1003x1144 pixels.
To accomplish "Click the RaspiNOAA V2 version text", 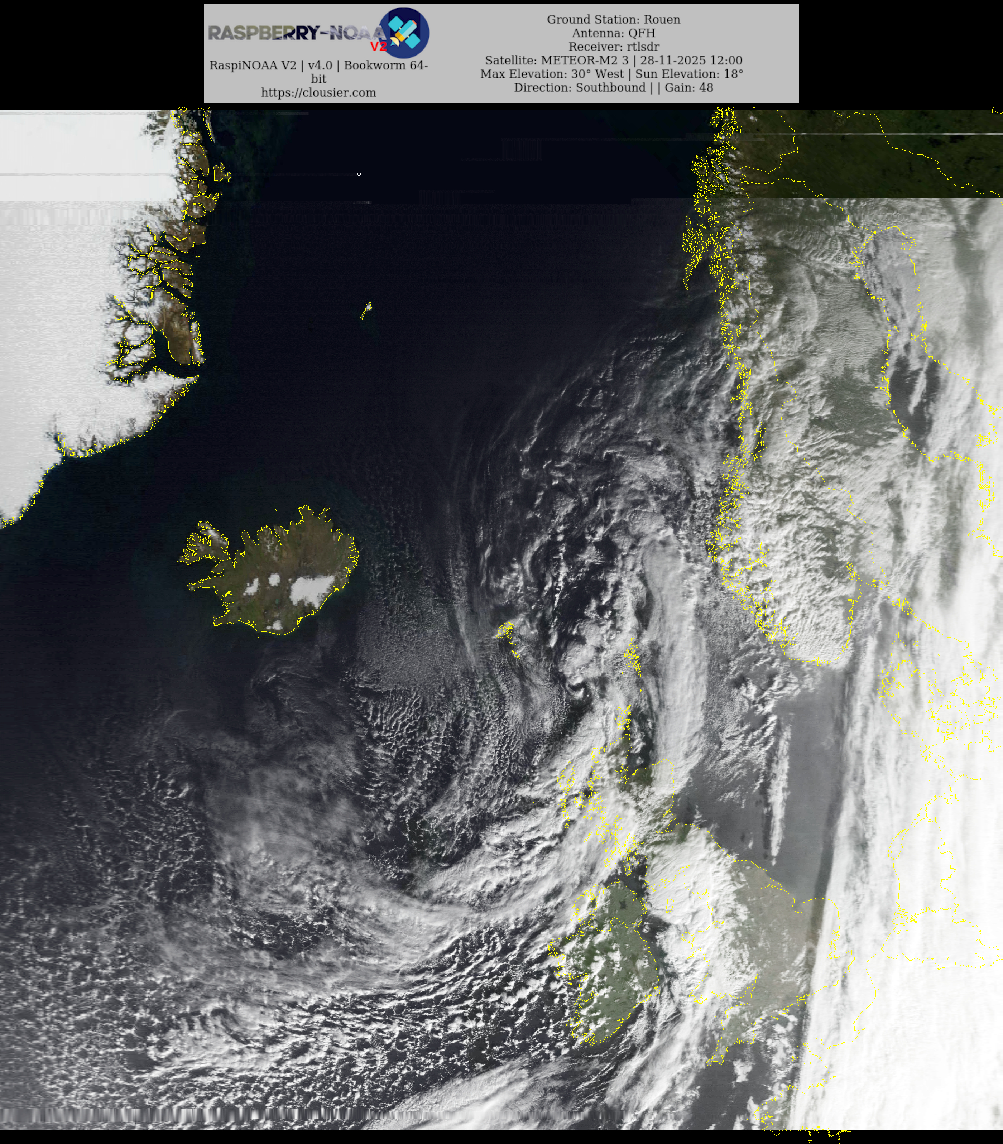I will pos(318,66).
